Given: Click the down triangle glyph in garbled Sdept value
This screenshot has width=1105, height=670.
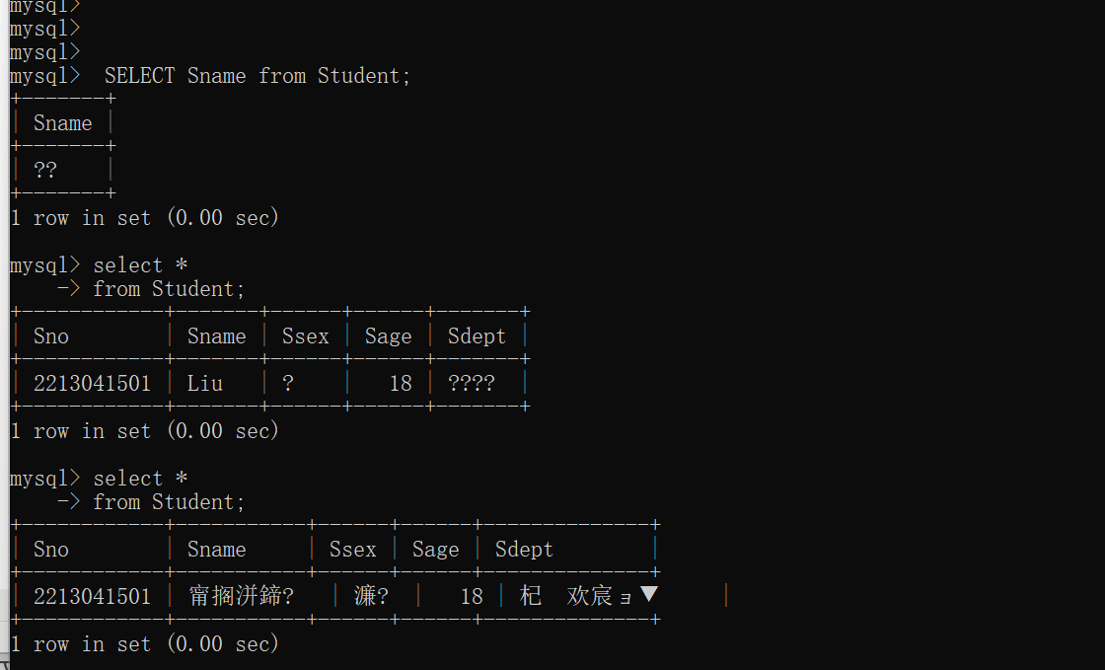Looking at the screenshot, I should 649,595.
